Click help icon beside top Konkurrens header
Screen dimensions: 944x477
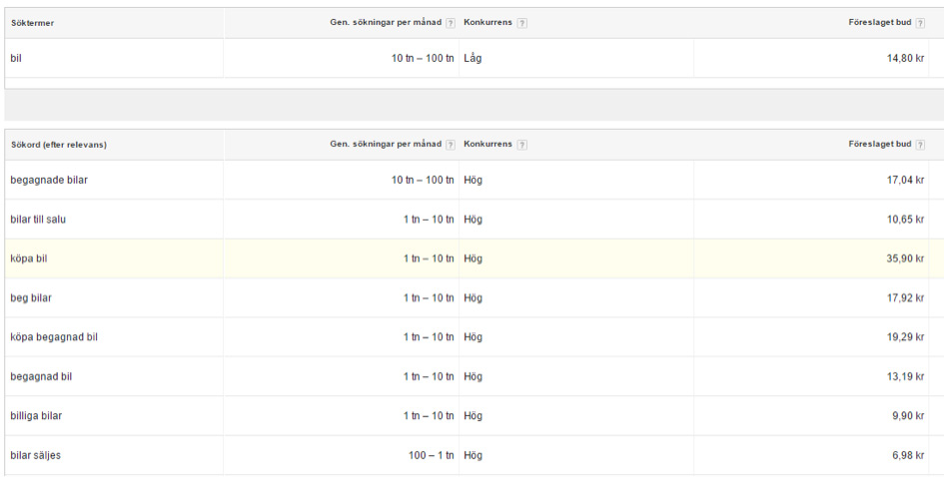click(522, 24)
